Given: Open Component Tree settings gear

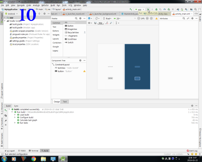Looking at the screenshot, I should point(80,60).
